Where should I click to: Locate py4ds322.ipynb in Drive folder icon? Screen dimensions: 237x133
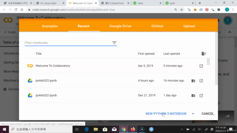[193, 95]
